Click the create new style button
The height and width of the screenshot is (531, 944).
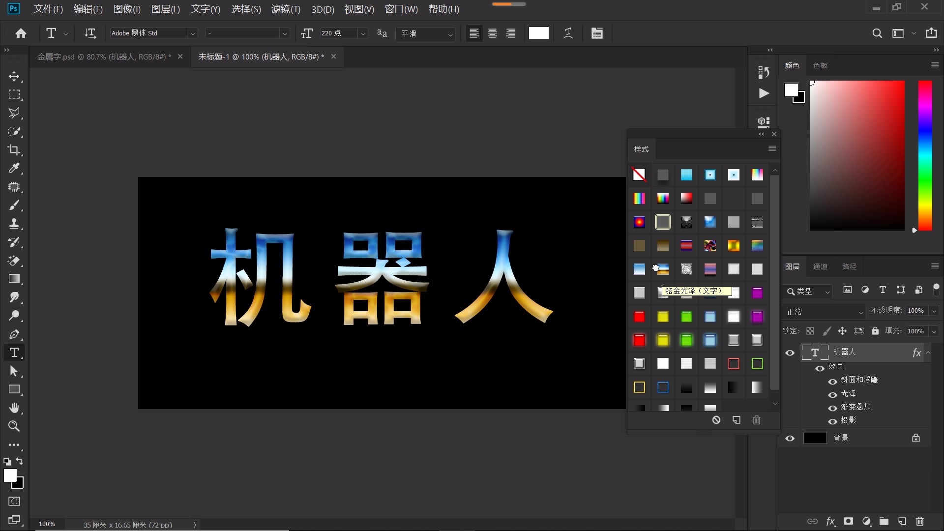737,420
